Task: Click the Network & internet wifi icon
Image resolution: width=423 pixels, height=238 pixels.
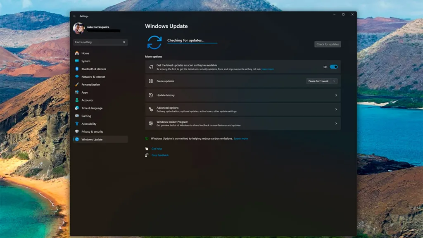Action: (x=77, y=76)
